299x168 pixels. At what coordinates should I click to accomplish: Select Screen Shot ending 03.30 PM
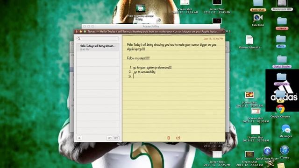256,115
